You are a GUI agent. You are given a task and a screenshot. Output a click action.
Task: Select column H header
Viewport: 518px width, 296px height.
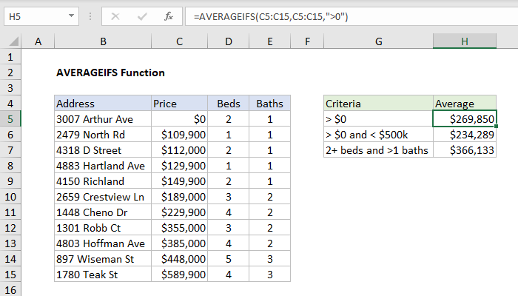click(x=465, y=41)
